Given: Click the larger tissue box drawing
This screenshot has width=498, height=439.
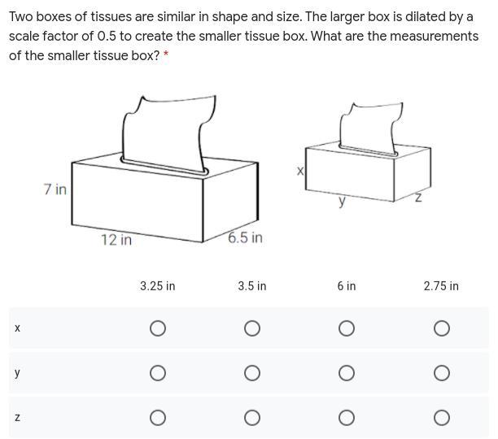Looking at the screenshot, I should (165, 169).
